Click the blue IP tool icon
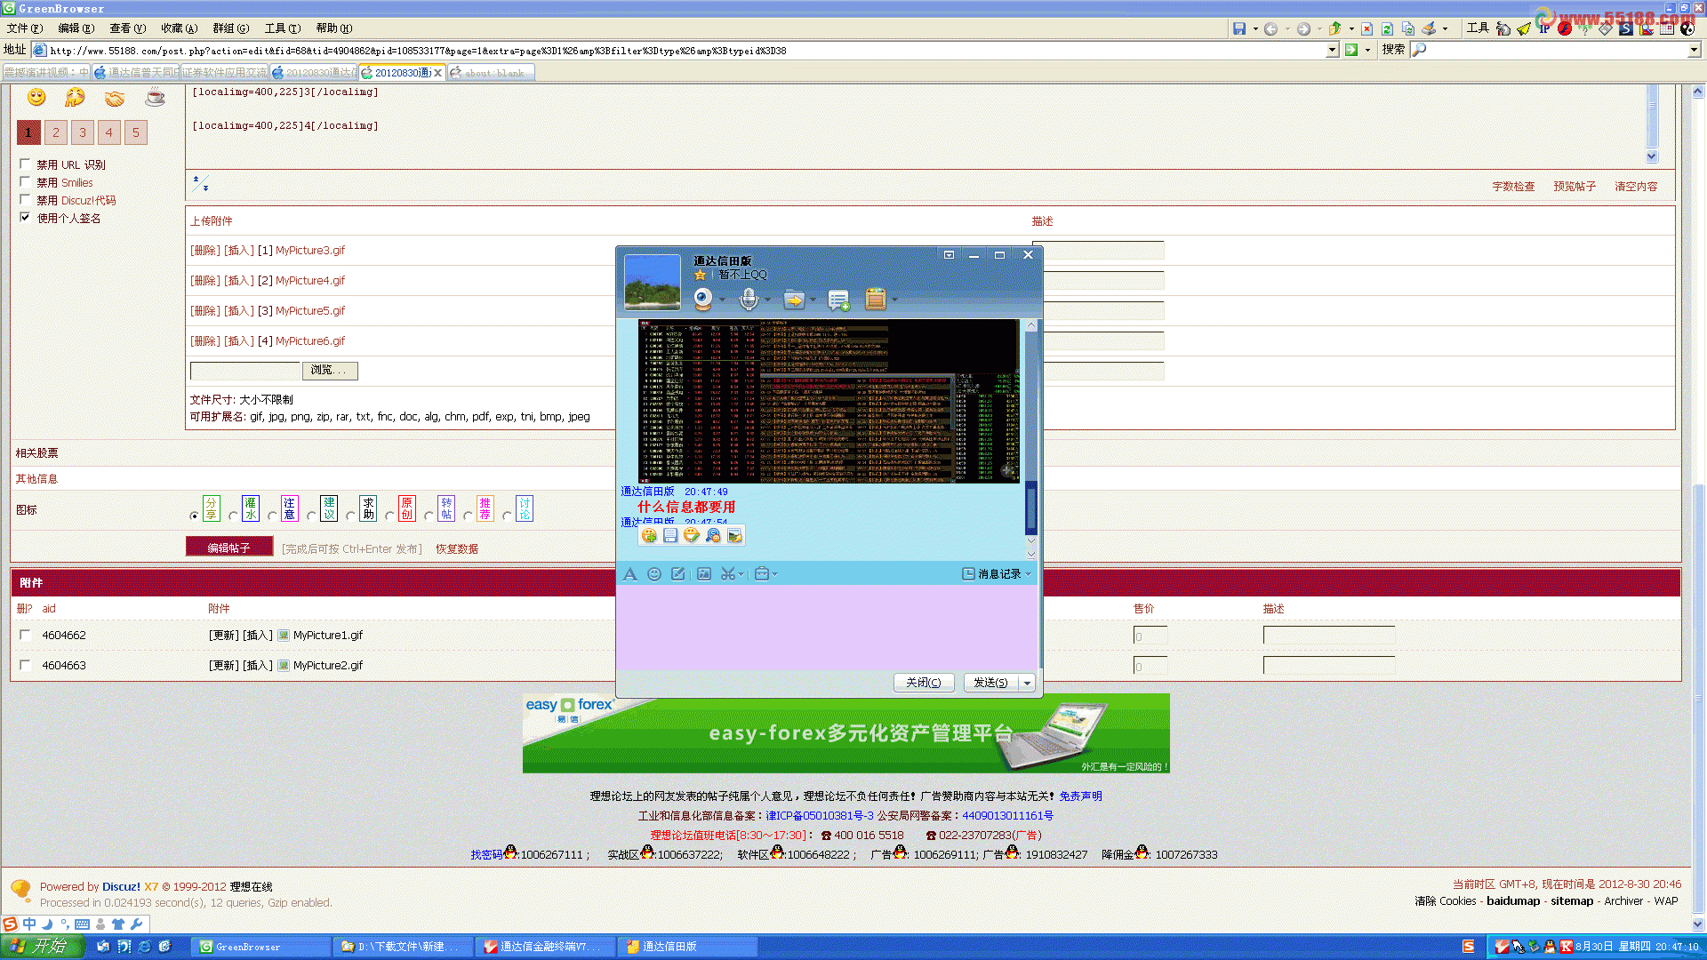1707x960 pixels. click(1544, 28)
